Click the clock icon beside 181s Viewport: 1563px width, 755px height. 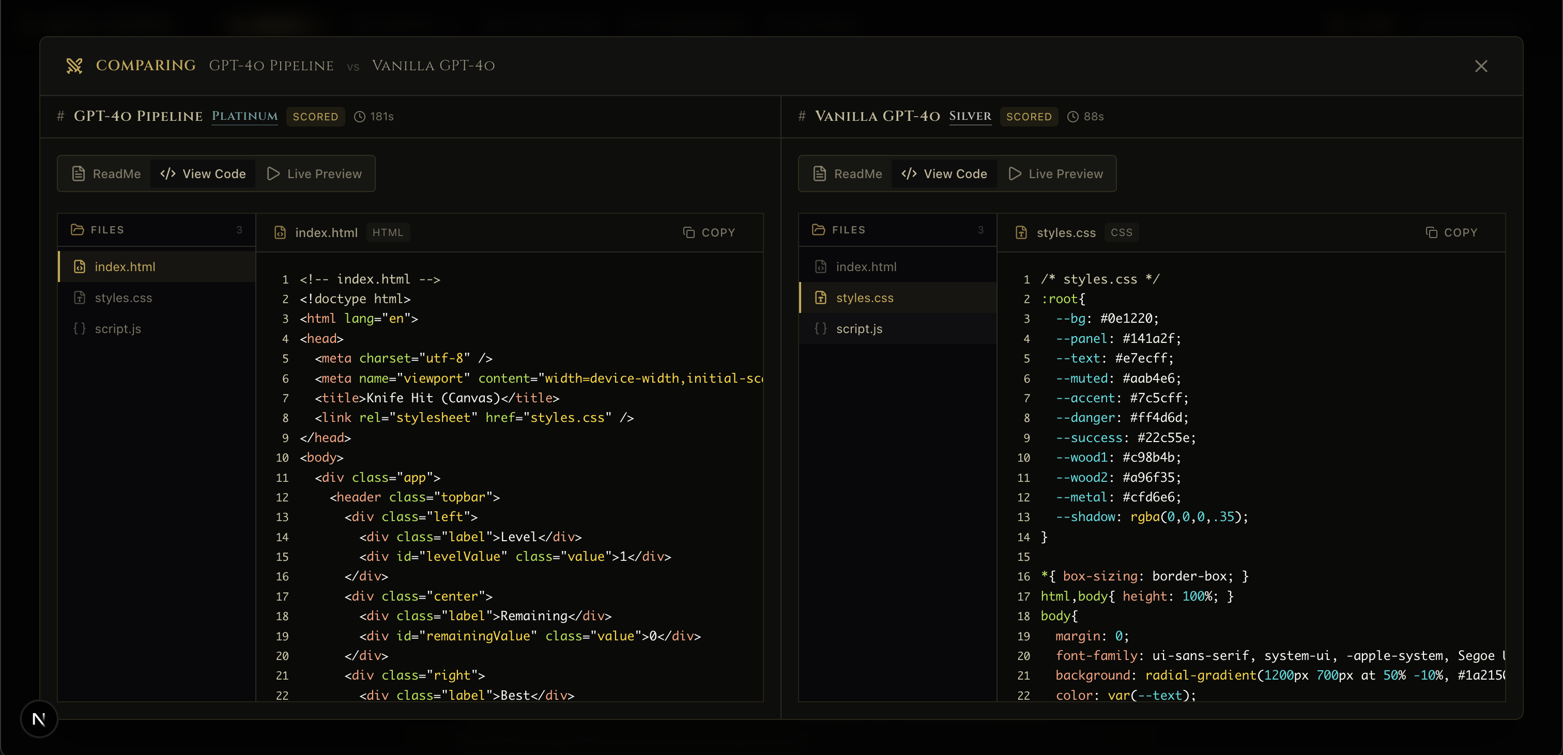360,116
